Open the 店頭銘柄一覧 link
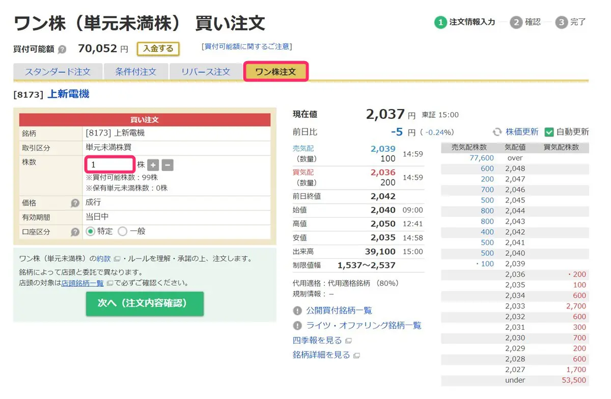This screenshot has height=399, width=611. (82, 283)
